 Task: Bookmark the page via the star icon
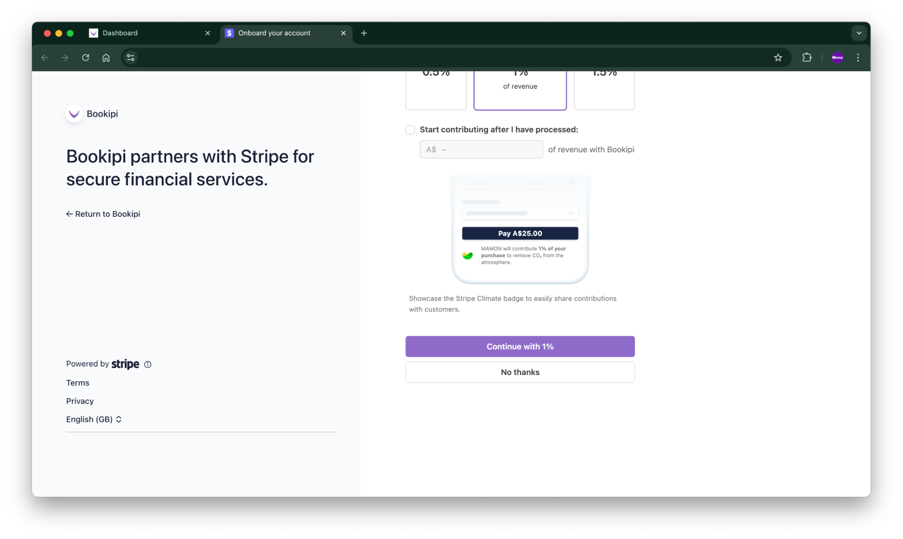coord(778,57)
